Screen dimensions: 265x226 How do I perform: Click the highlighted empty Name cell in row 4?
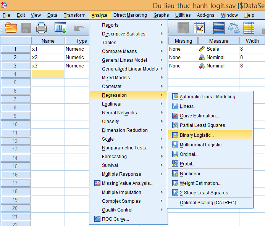(48, 74)
